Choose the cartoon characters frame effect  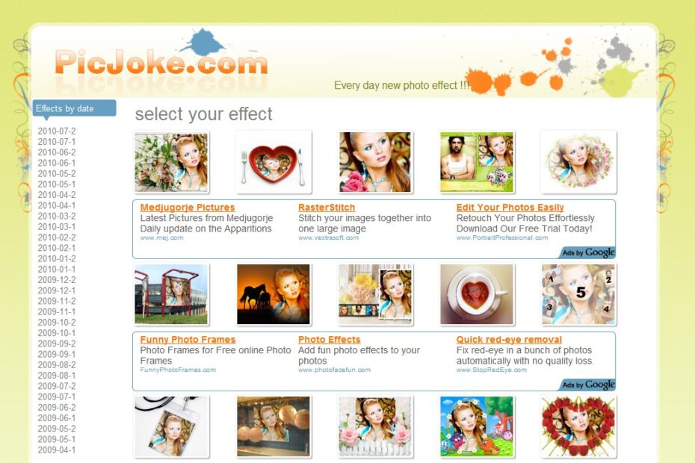click(477, 426)
